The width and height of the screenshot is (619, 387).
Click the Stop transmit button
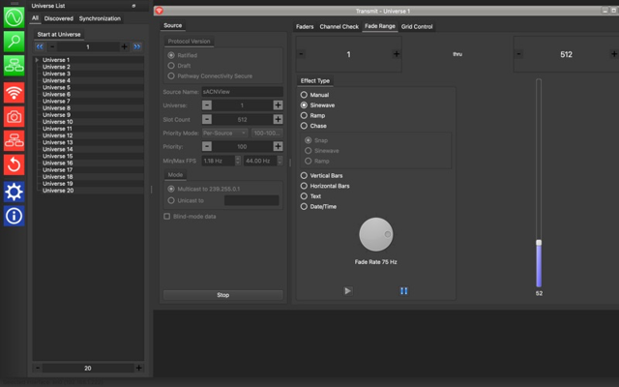point(223,295)
